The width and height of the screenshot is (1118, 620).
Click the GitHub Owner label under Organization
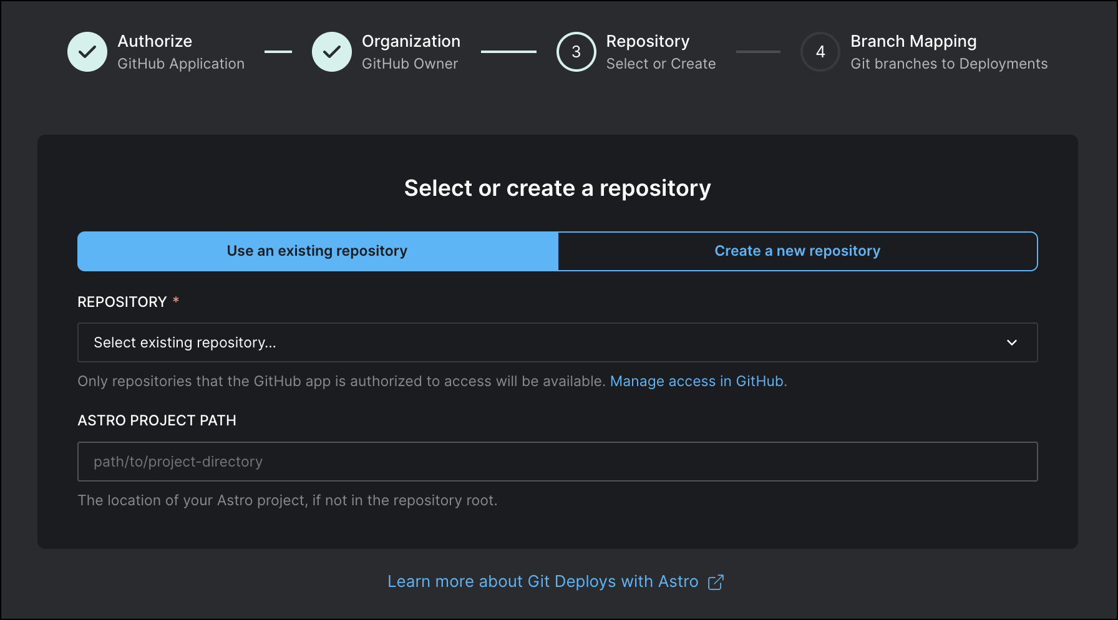(410, 63)
